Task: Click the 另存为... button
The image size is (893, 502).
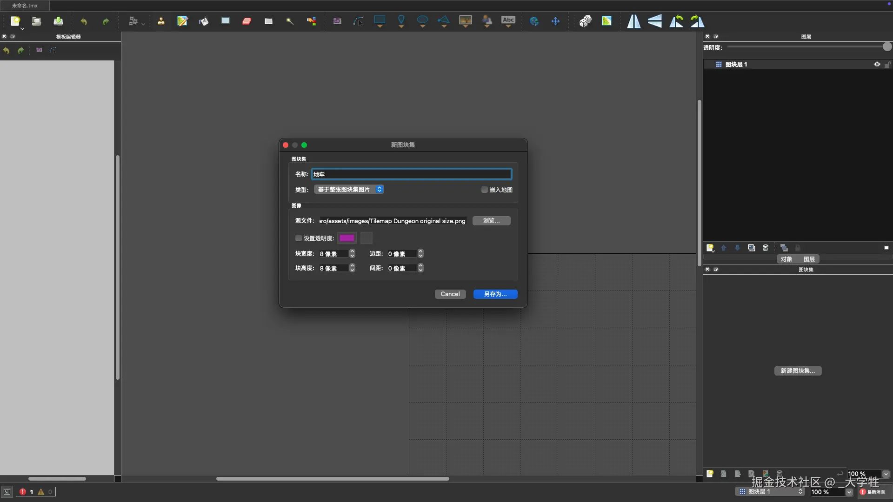Action: 495,294
